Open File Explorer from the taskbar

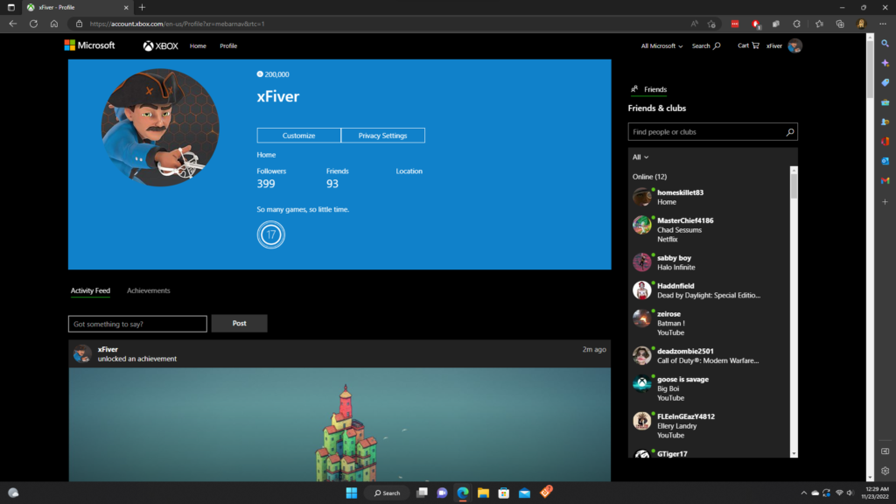[x=483, y=493]
